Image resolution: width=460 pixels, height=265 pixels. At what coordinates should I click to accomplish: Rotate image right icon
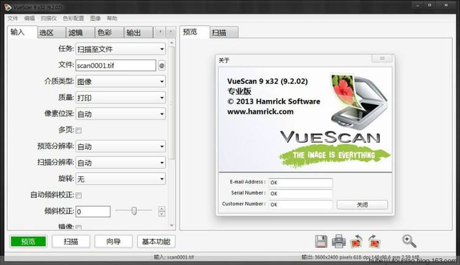coord(374,242)
